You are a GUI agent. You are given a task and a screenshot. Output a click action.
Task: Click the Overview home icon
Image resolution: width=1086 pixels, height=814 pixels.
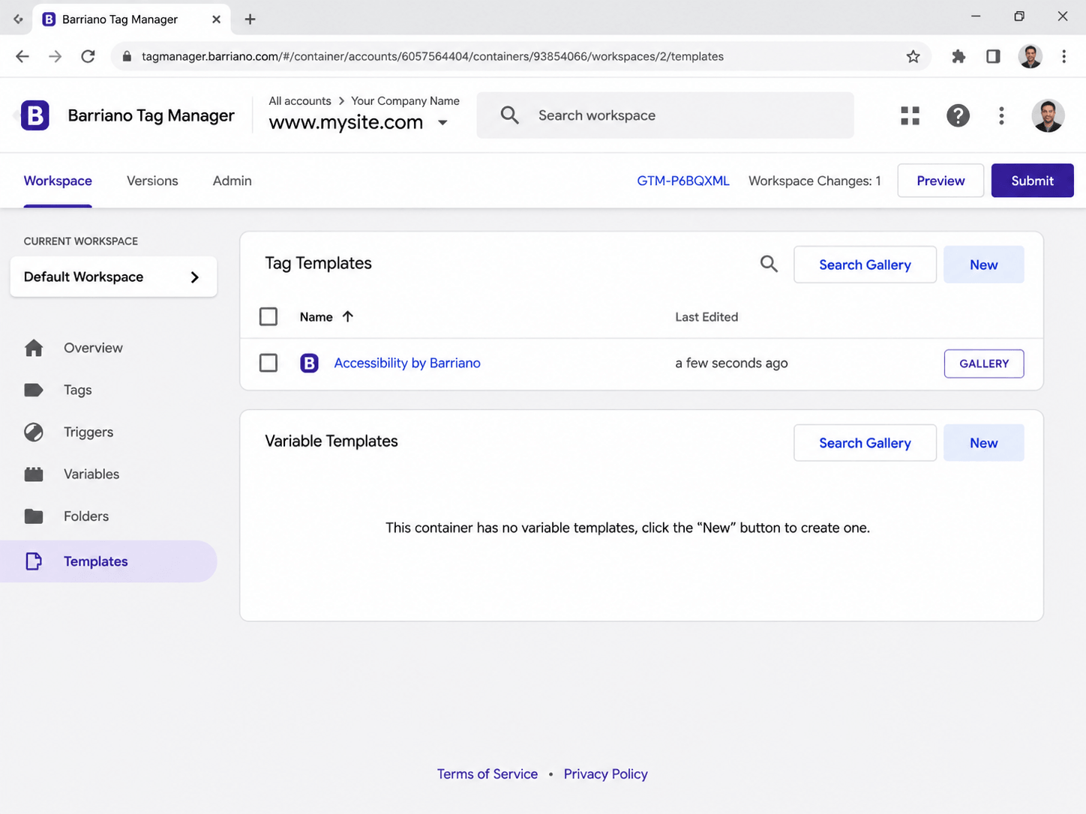34,348
